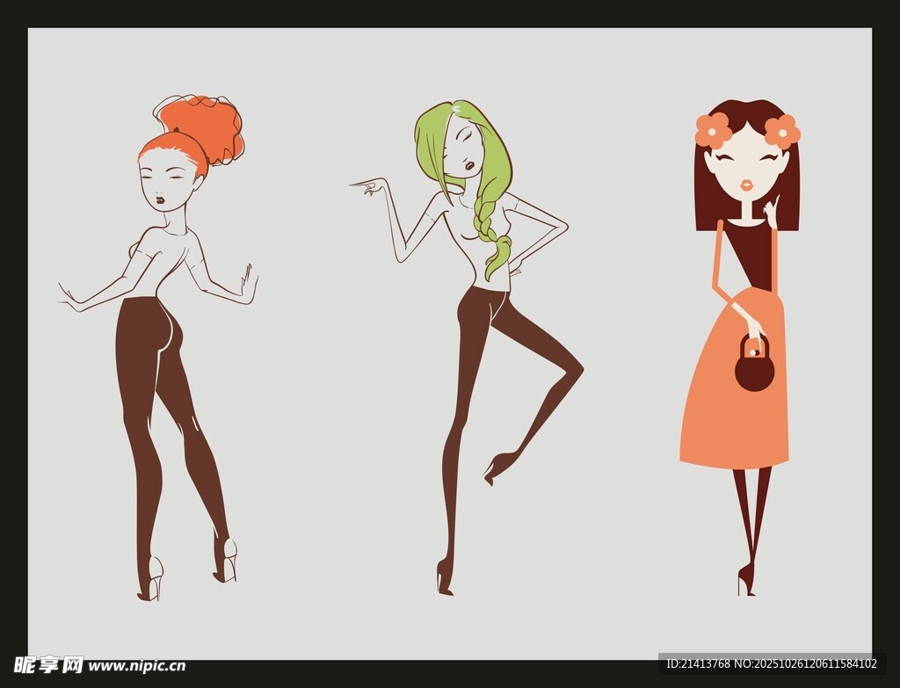The height and width of the screenshot is (688, 900).
Task: Select the right flower in the hair
Action: coord(781,132)
